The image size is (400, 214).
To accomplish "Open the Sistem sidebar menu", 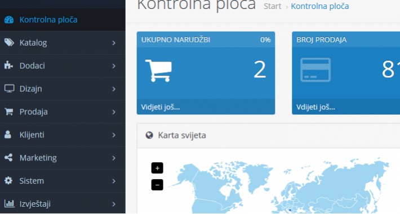I will pyautogui.click(x=63, y=181).
